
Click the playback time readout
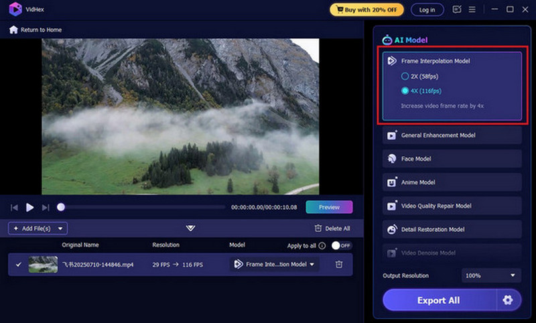click(x=264, y=207)
